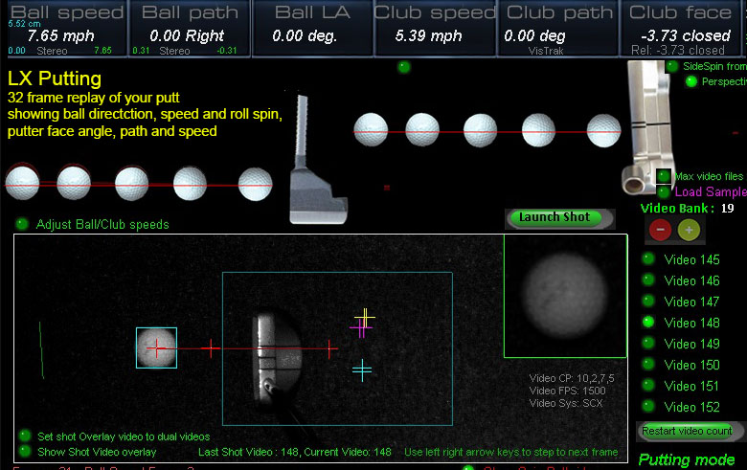Click the putter side-view image
Viewport: 747px width, 470px height.
(317, 160)
